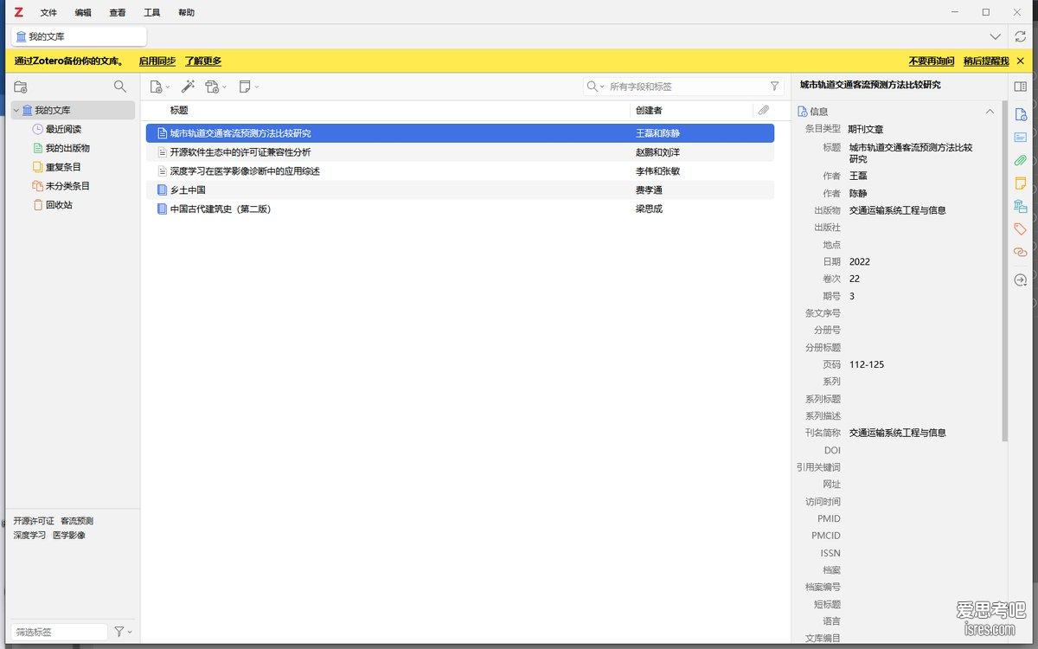Select item 深度学习在医学影像诊断中的应用综述
This screenshot has width=1038, height=649.
460,171
